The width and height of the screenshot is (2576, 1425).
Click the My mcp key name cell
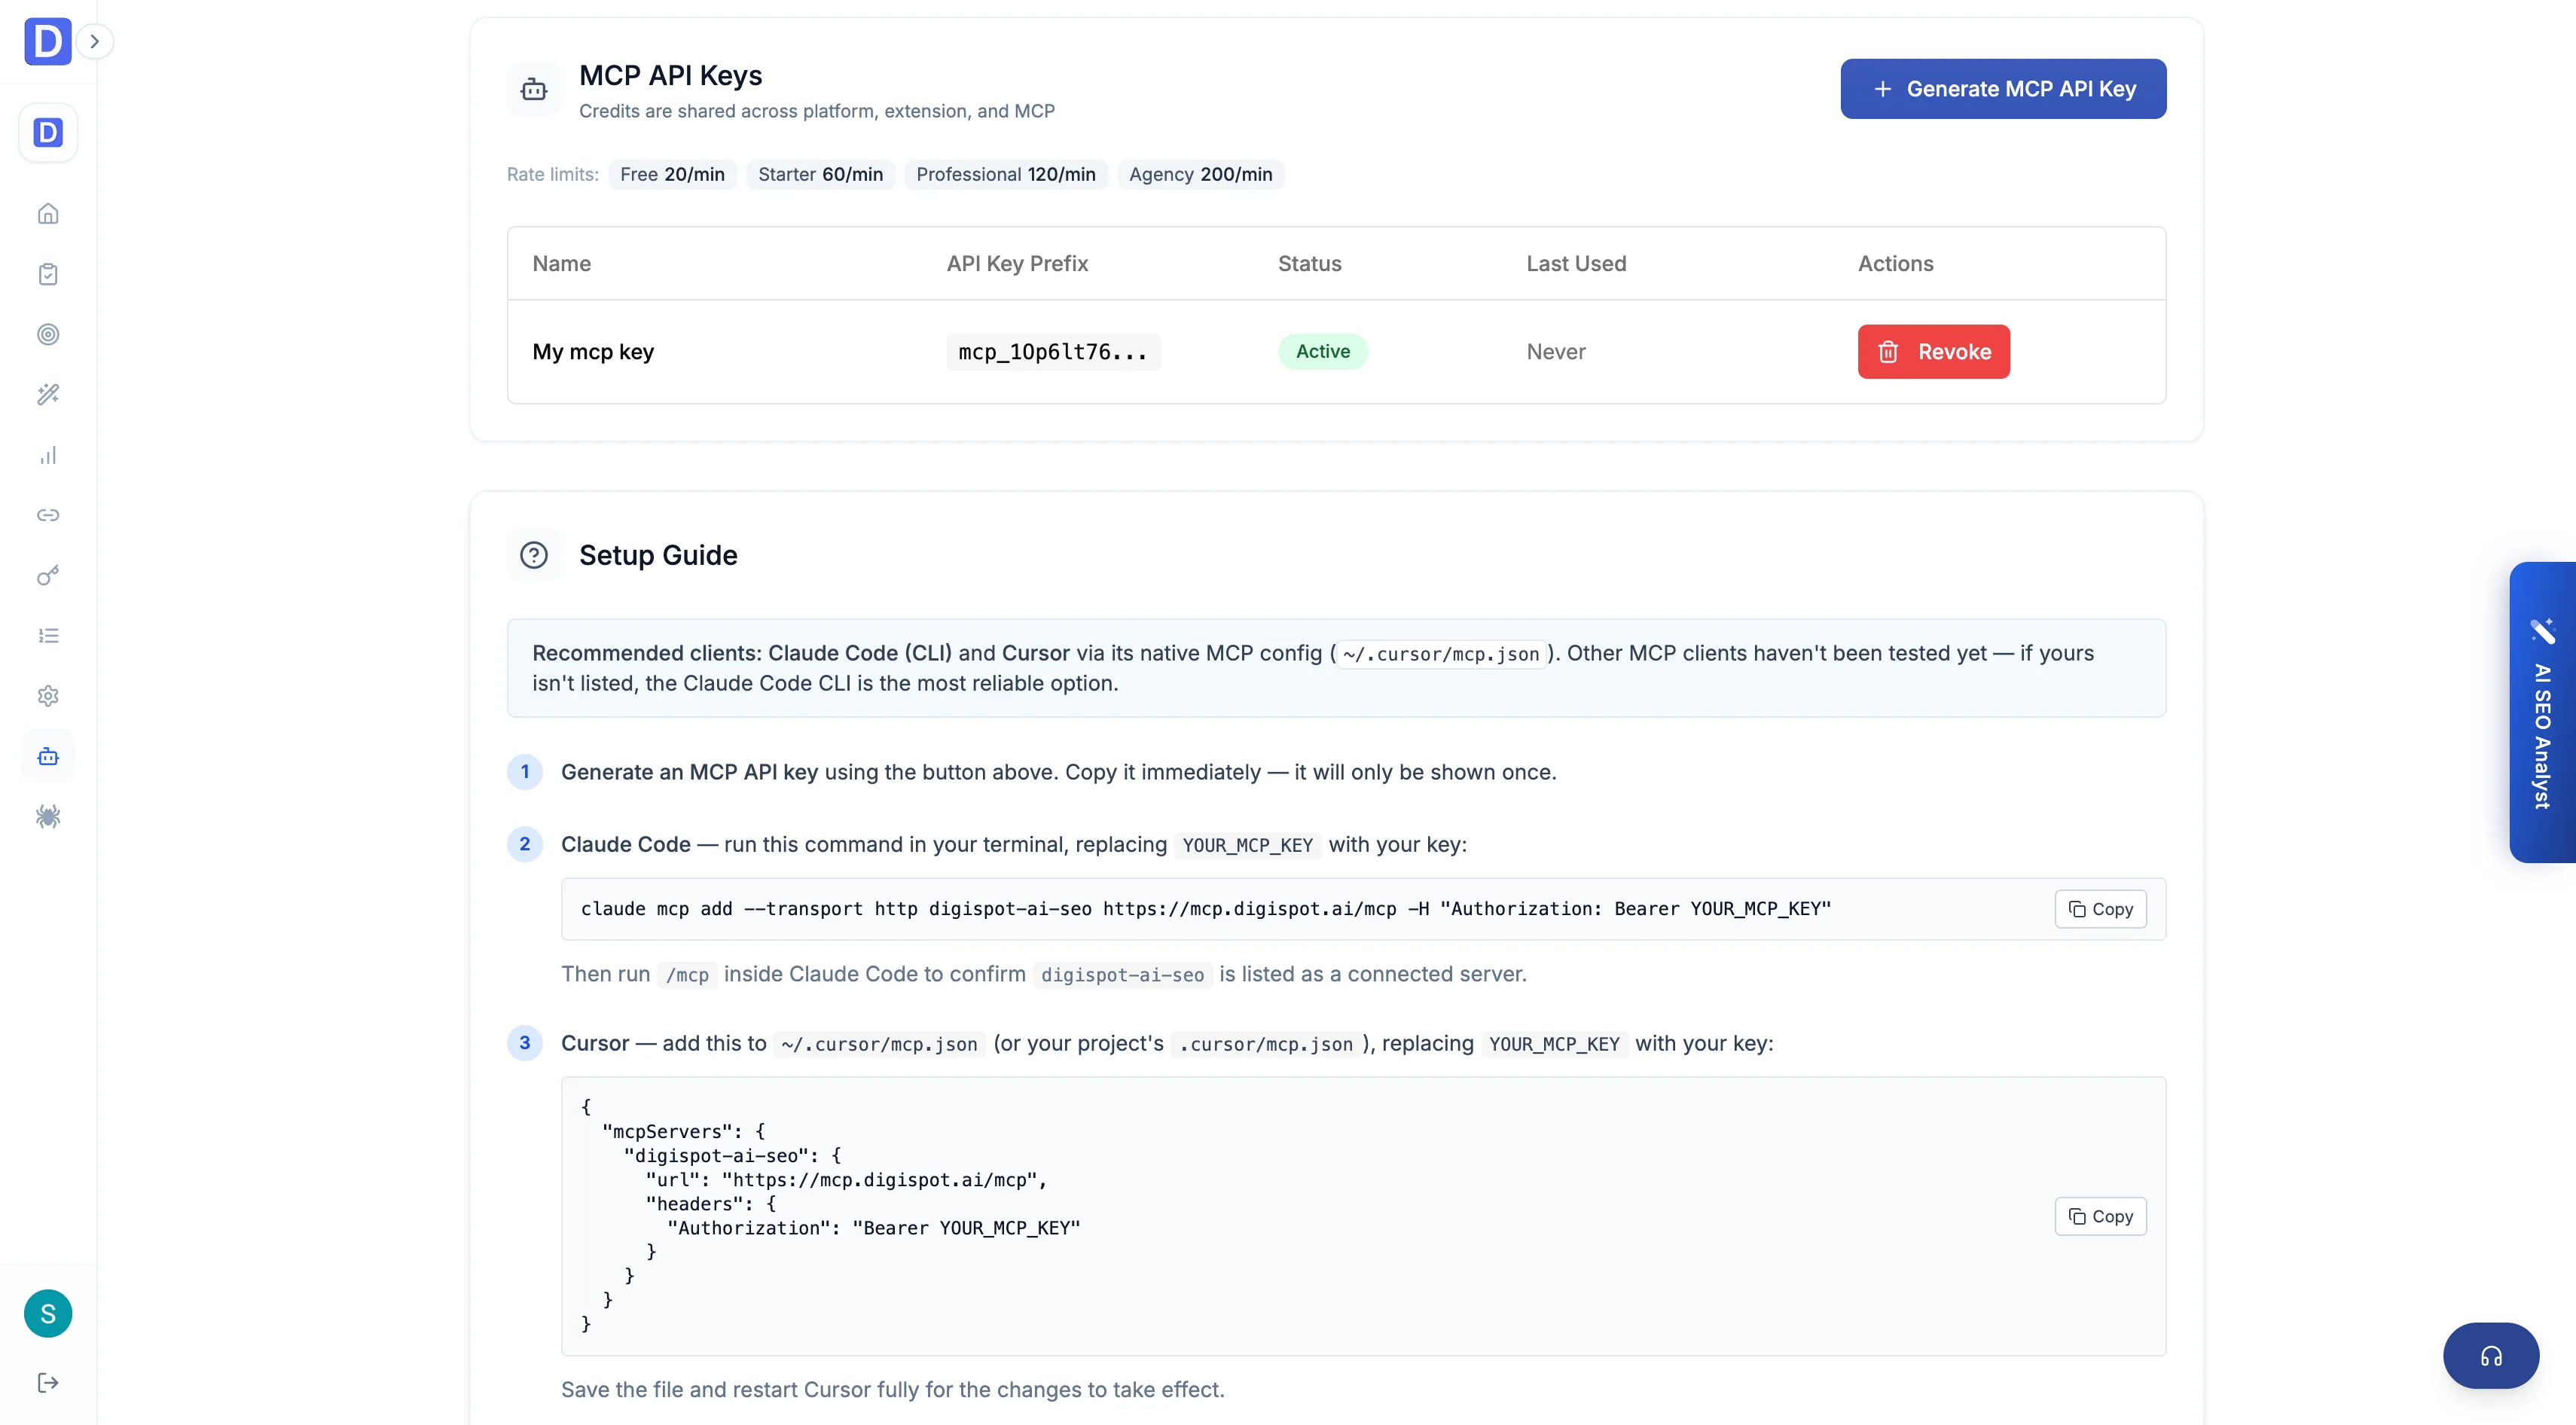[x=593, y=352]
